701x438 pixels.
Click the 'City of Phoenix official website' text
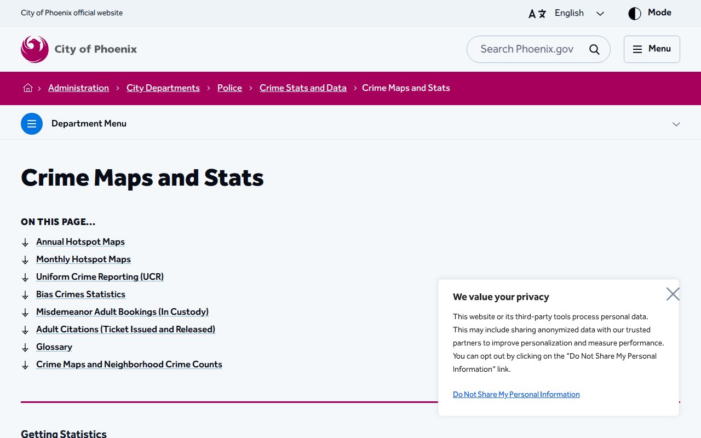[x=72, y=13]
